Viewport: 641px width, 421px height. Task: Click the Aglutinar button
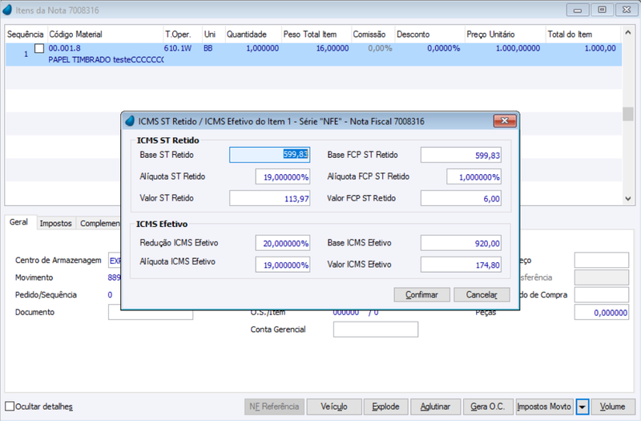click(435, 407)
